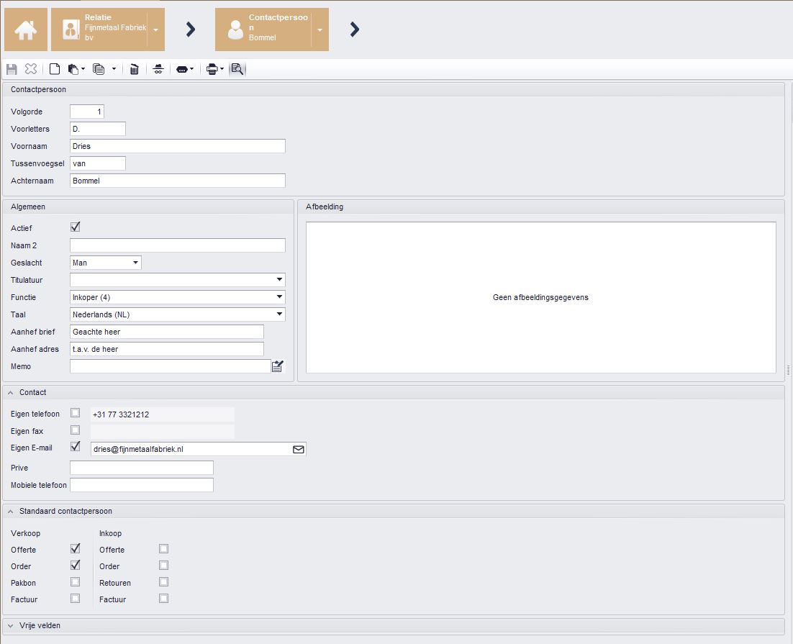Open the copy icon dropdown arrow
This screenshot has height=644, width=793.
tap(114, 69)
